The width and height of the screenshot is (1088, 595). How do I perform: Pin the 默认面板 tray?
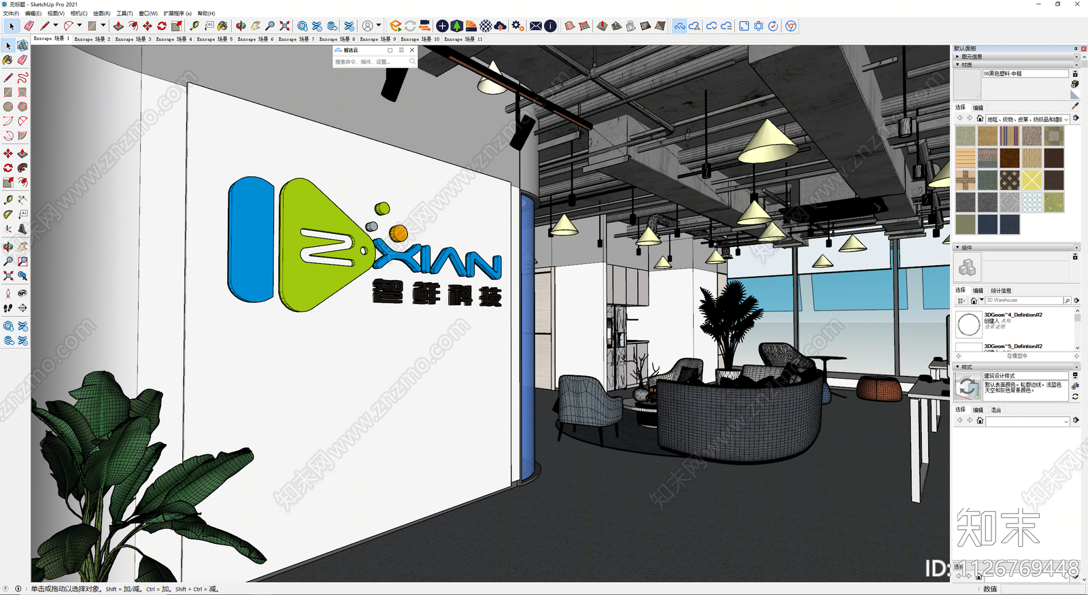[1075, 48]
